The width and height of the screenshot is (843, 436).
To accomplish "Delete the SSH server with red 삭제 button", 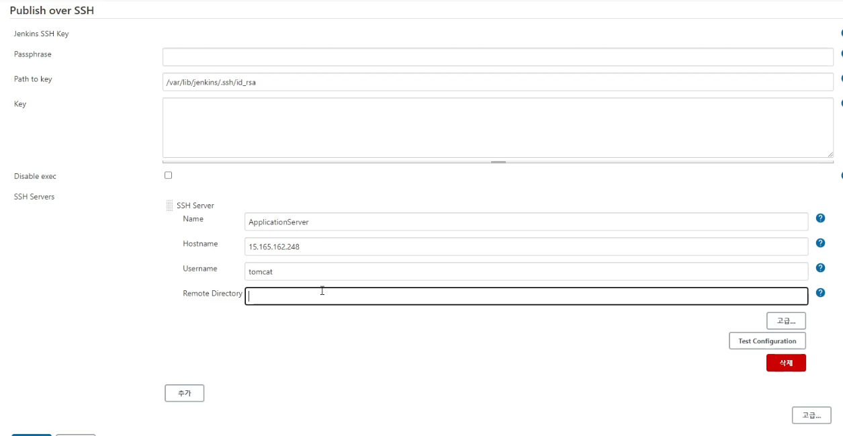I will pyautogui.click(x=786, y=363).
